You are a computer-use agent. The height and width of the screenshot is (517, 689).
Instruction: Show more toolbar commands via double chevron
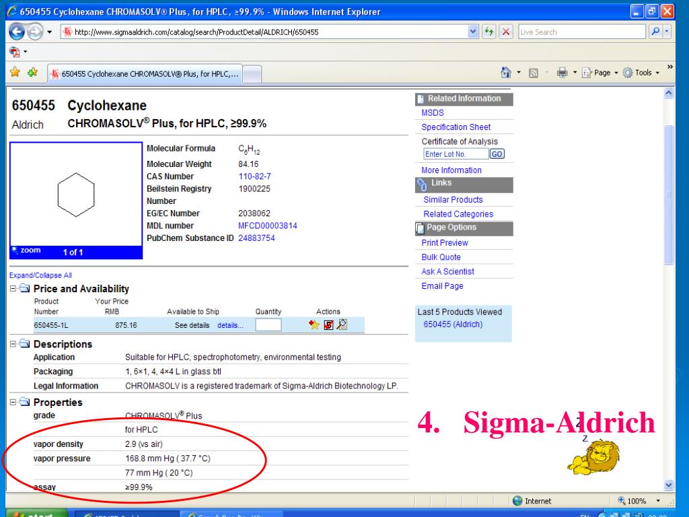[670, 67]
